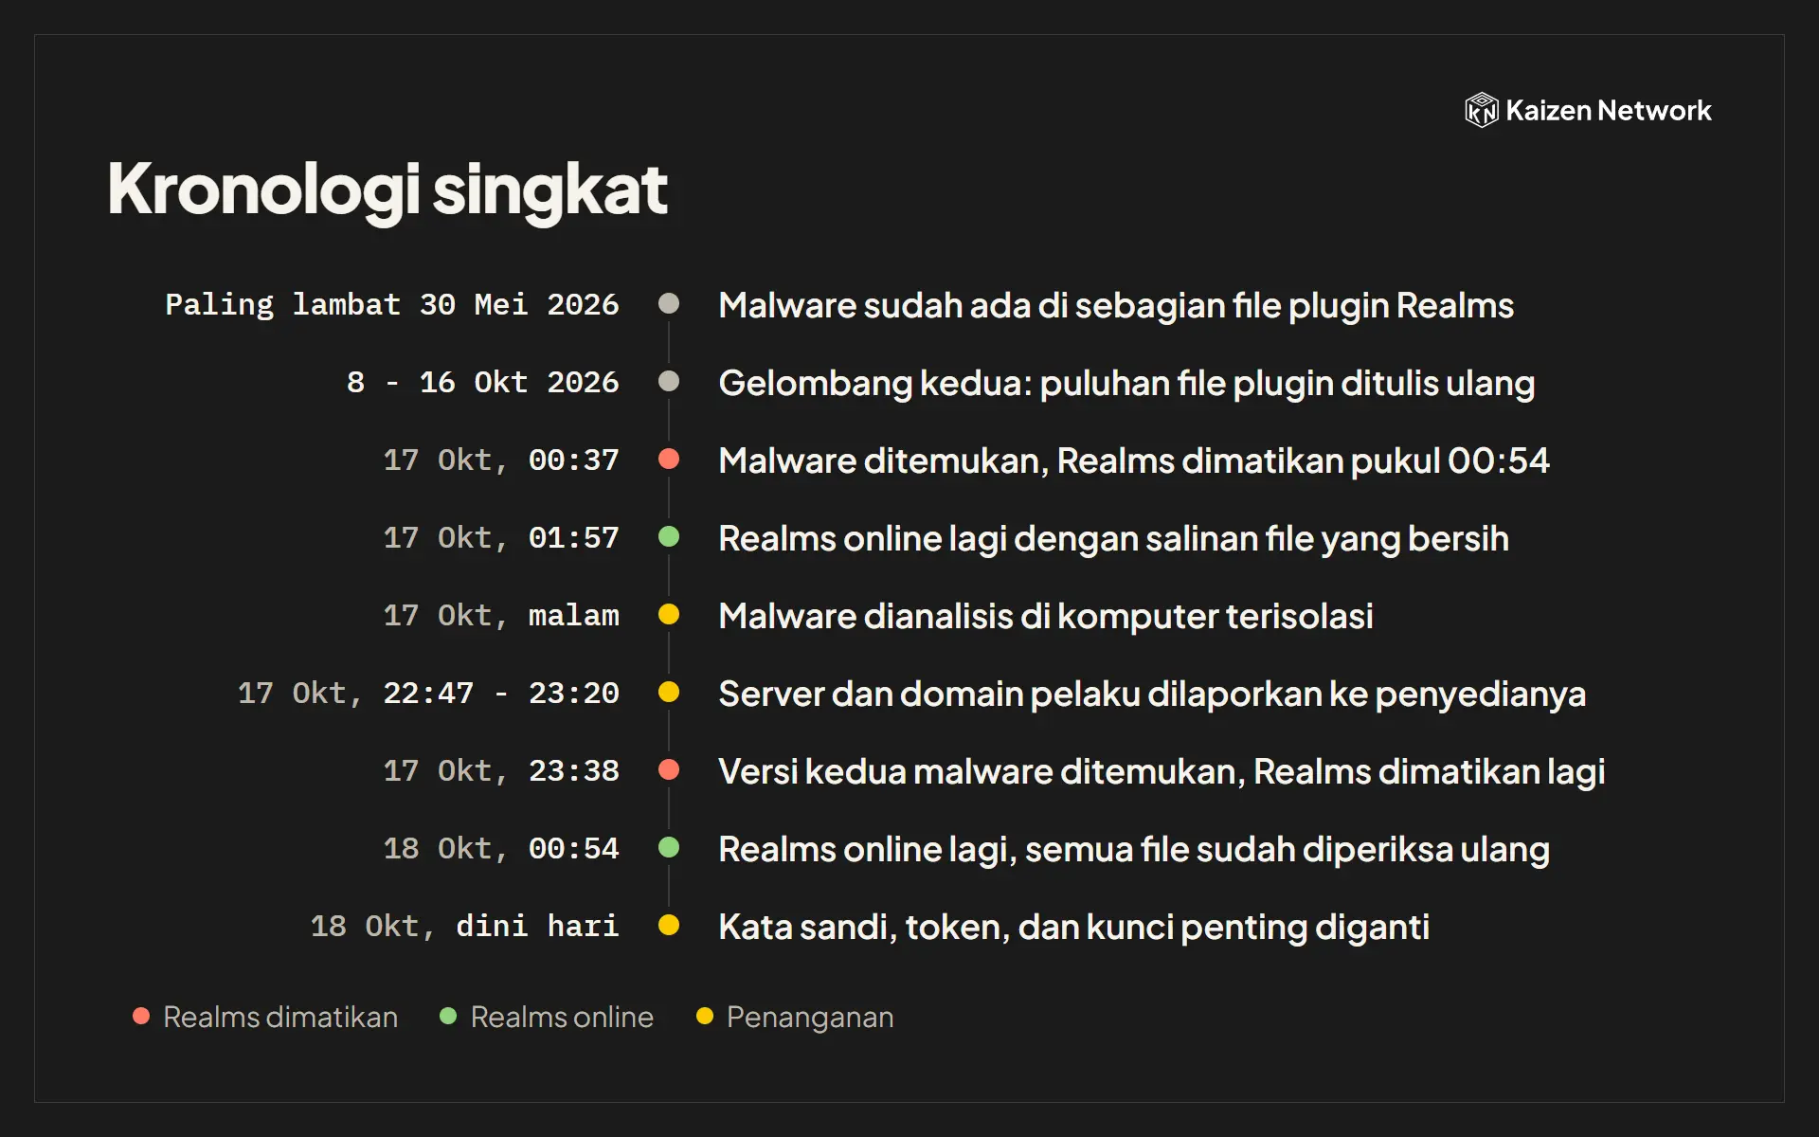Click the red Realms dimatikan legend dot
This screenshot has height=1137, width=1819.
(x=141, y=1017)
